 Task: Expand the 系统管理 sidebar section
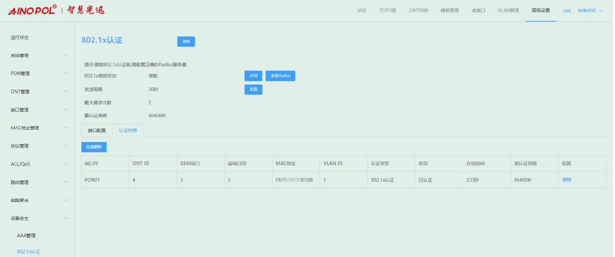tap(38, 55)
